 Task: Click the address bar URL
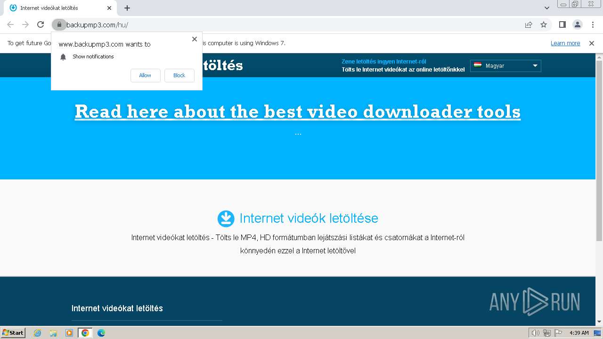click(97, 25)
